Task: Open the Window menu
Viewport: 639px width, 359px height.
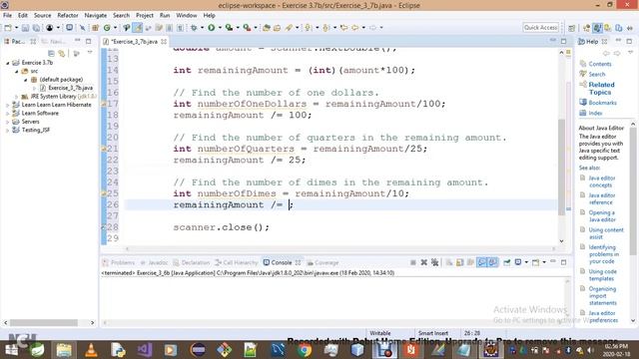Action: [x=187, y=15]
